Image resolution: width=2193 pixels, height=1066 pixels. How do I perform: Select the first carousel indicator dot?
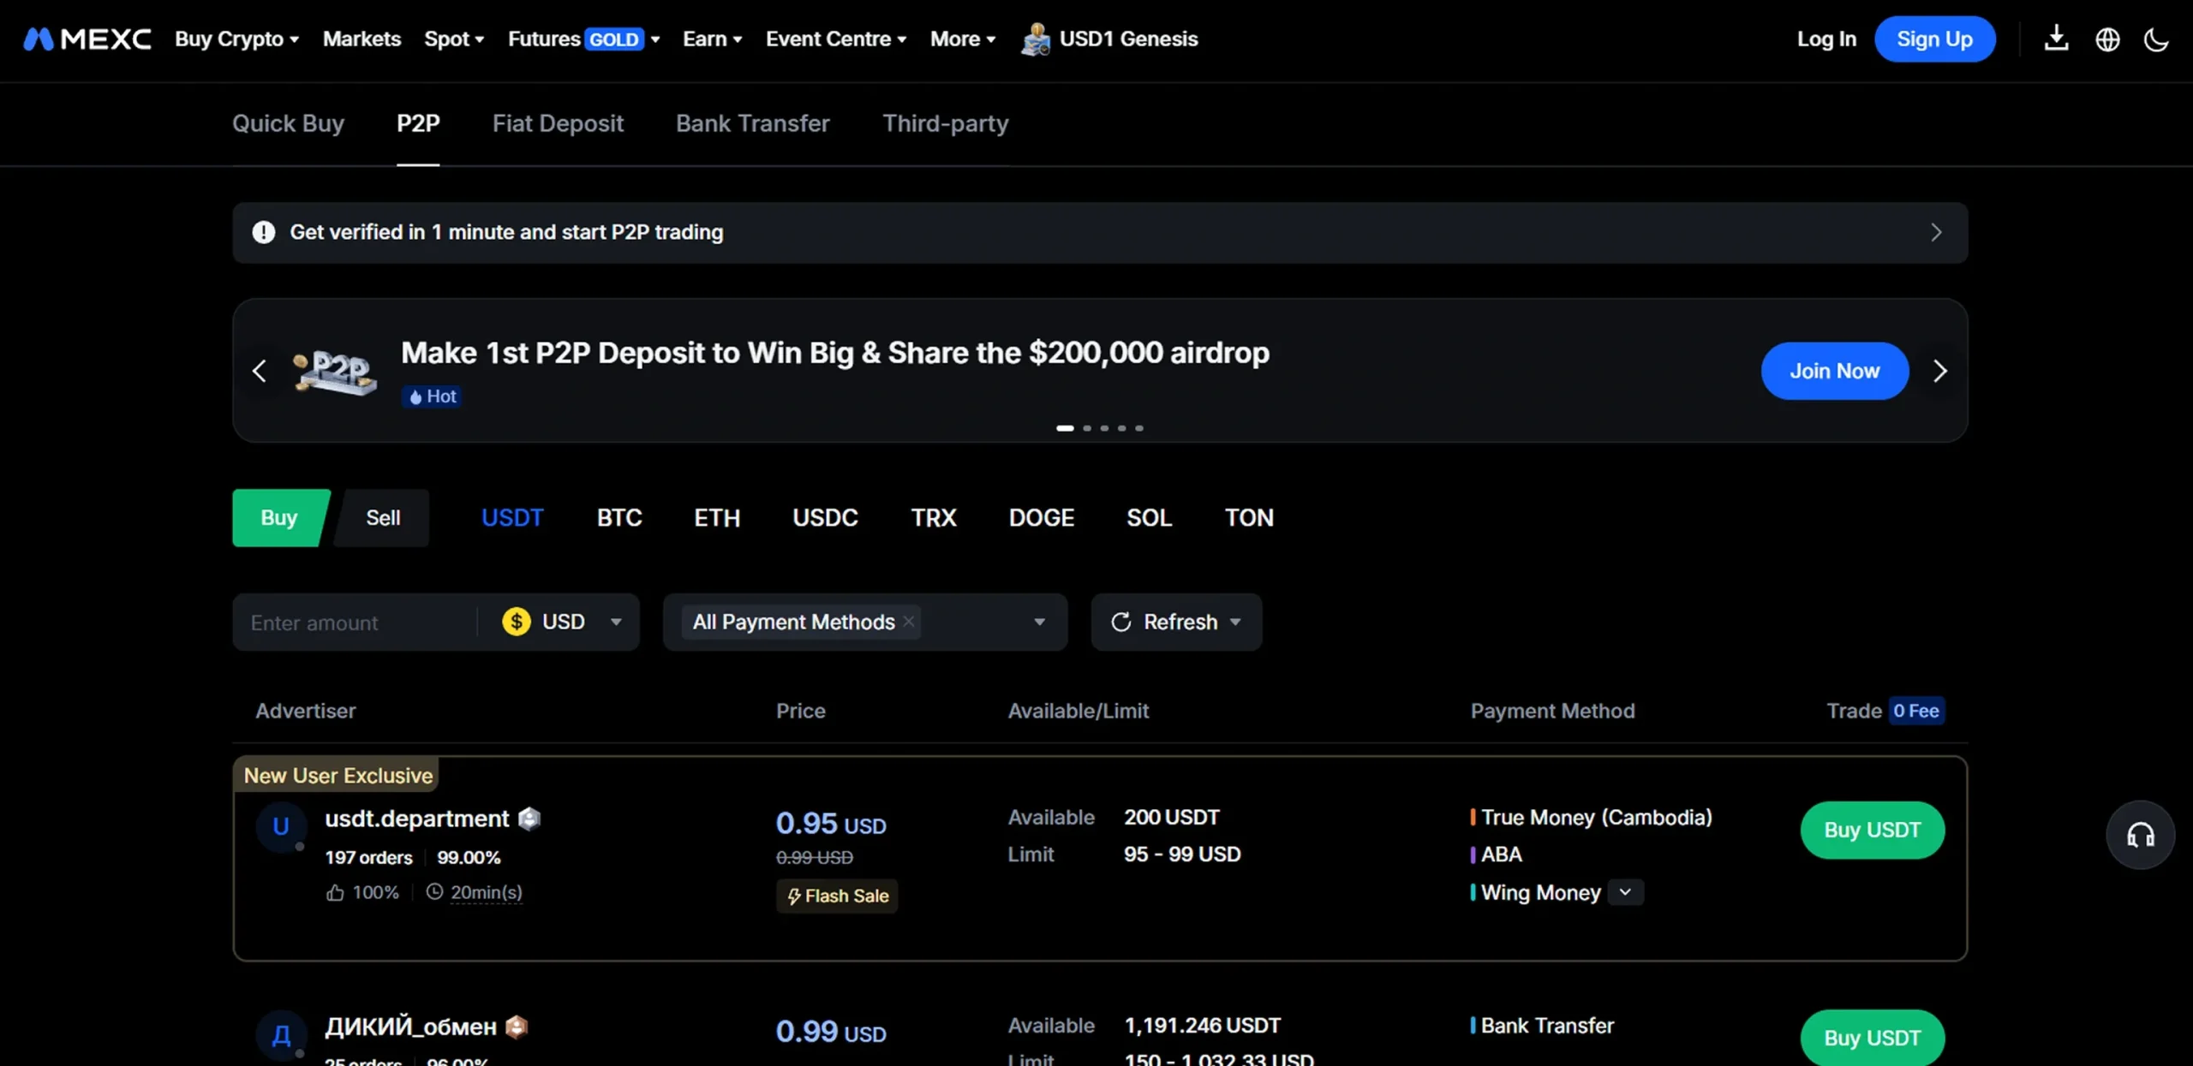tap(1065, 428)
